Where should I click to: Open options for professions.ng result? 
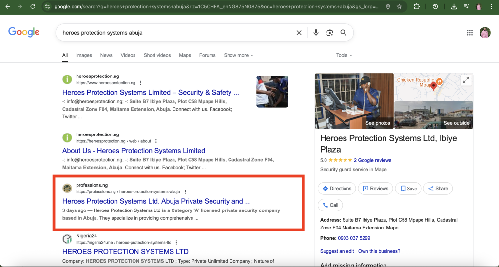185,191
